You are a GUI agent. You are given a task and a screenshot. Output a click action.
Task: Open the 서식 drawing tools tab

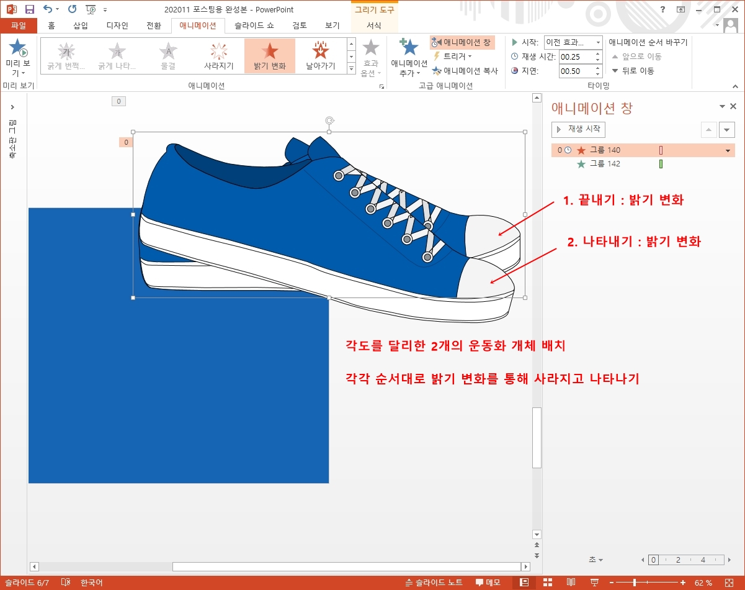tap(374, 25)
